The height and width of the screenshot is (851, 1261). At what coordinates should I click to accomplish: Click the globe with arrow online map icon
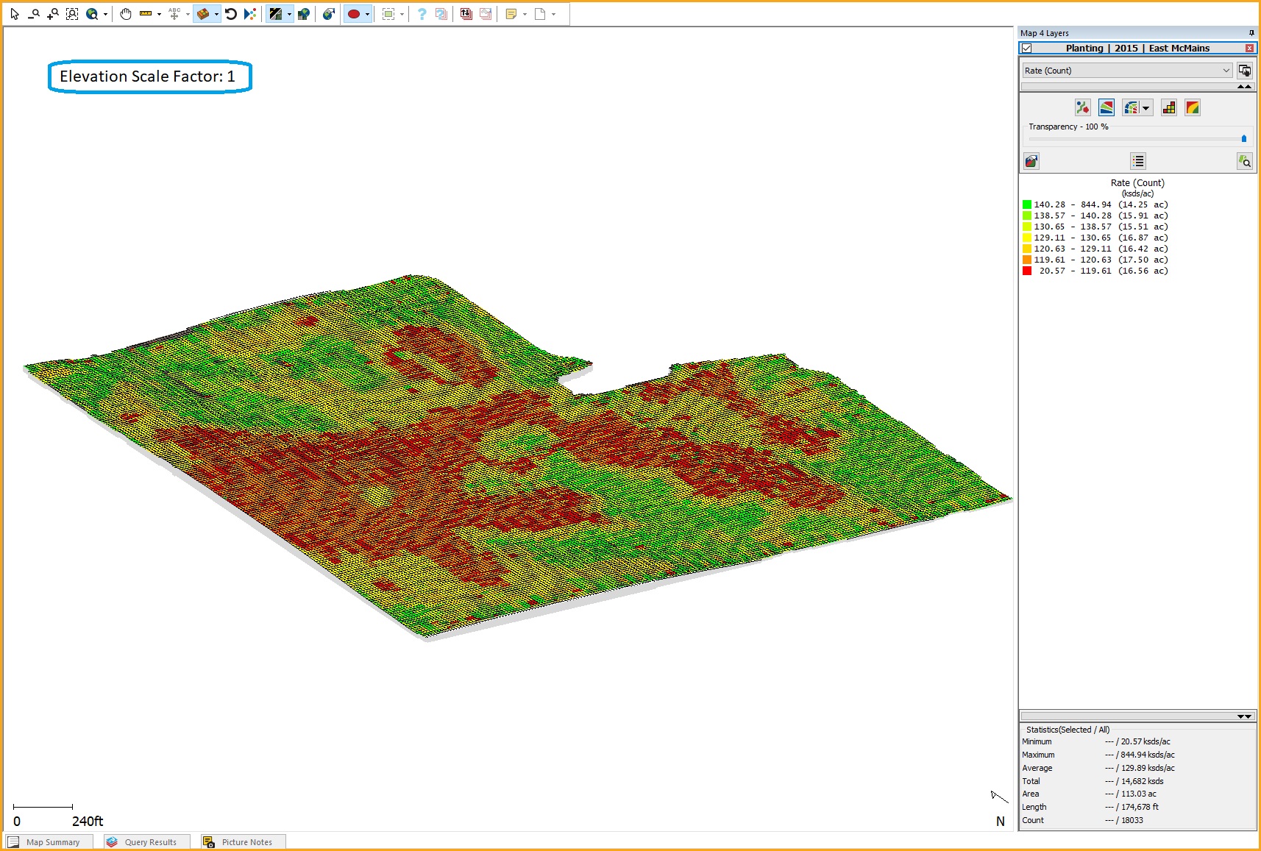(329, 14)
